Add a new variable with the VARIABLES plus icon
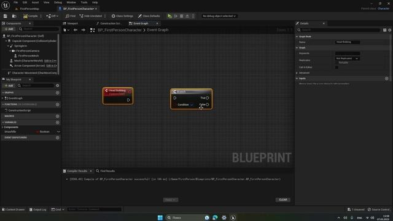 (57, 122)
